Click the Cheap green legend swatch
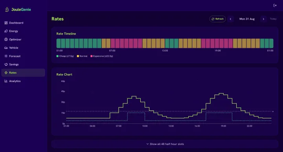This screenshot has width=283, height=152. tap(57, 56)
